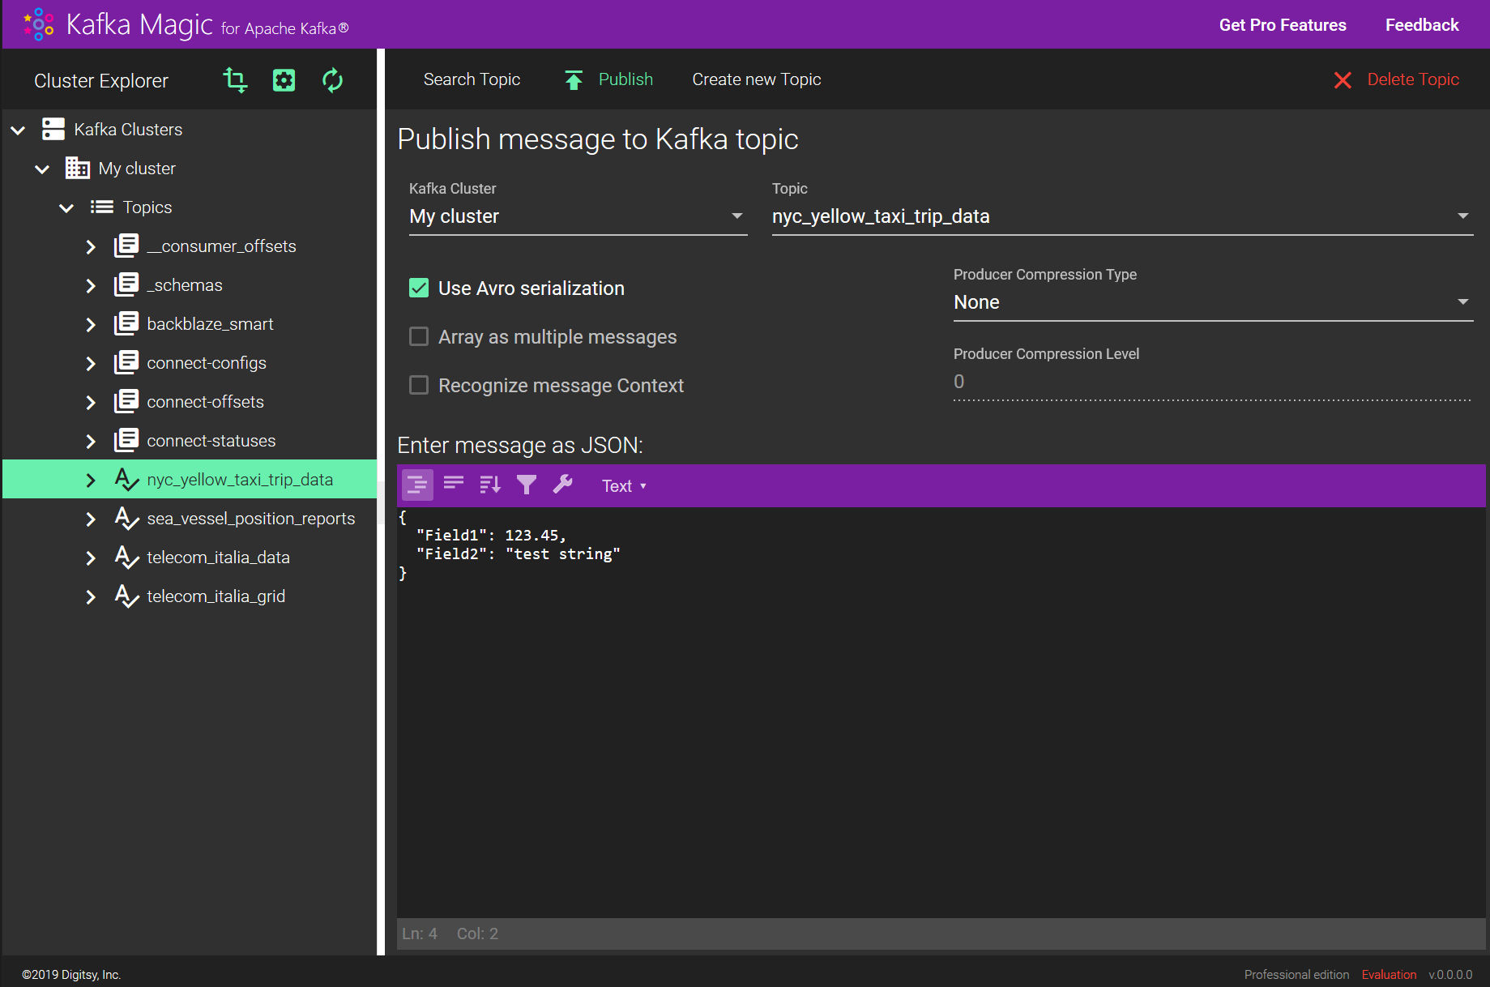Click the connect-statuses topic icon

(126, 440)
